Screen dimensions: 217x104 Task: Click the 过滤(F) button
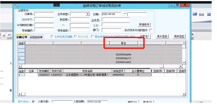[x=144, y=36]
